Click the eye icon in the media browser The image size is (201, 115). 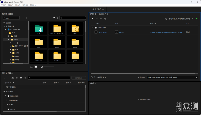57,18
